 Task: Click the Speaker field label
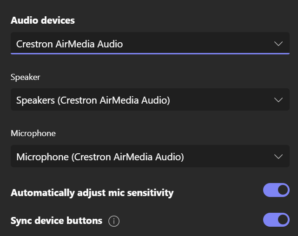pos(25,77)
